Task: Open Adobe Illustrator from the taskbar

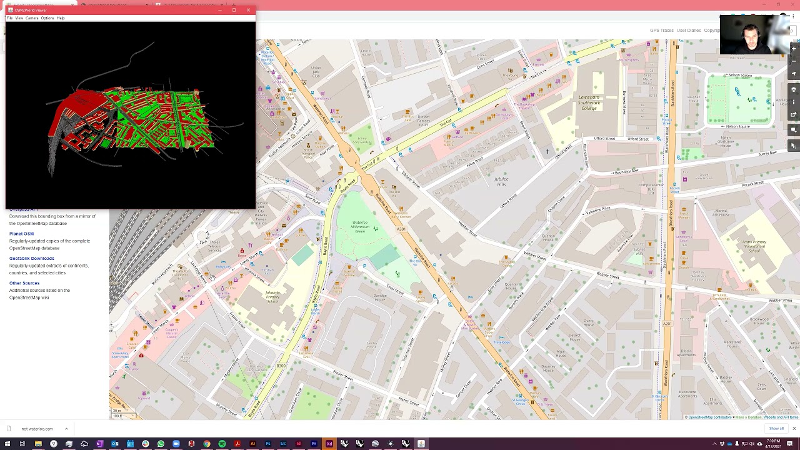Action: 252,444
